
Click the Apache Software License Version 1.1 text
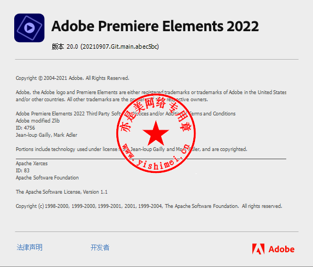pos(62,192)
